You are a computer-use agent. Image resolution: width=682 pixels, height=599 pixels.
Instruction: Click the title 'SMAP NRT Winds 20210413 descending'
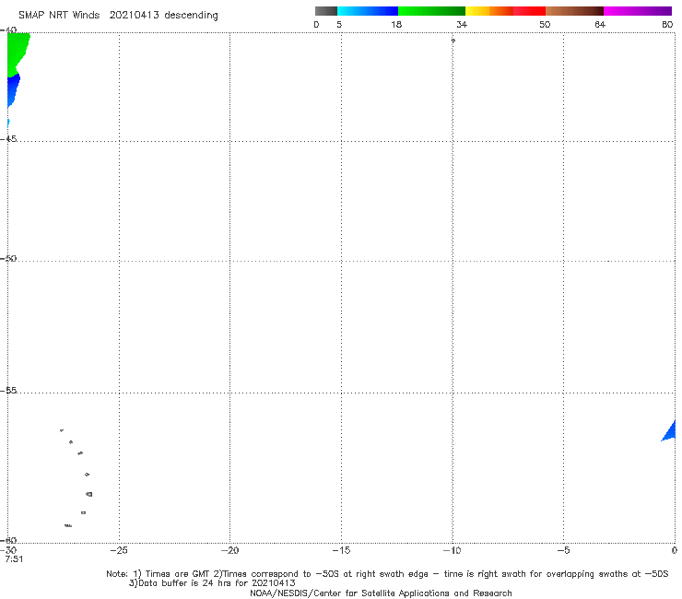[118, 16]
